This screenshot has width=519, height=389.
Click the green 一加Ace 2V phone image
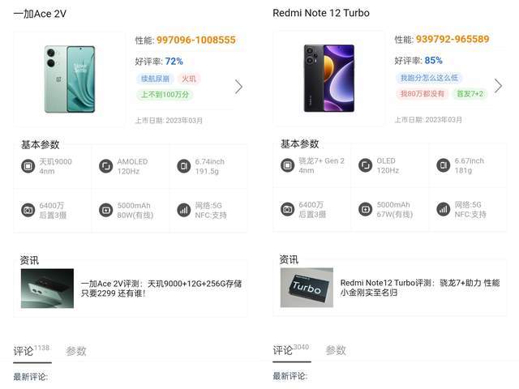tap(70, 79)
